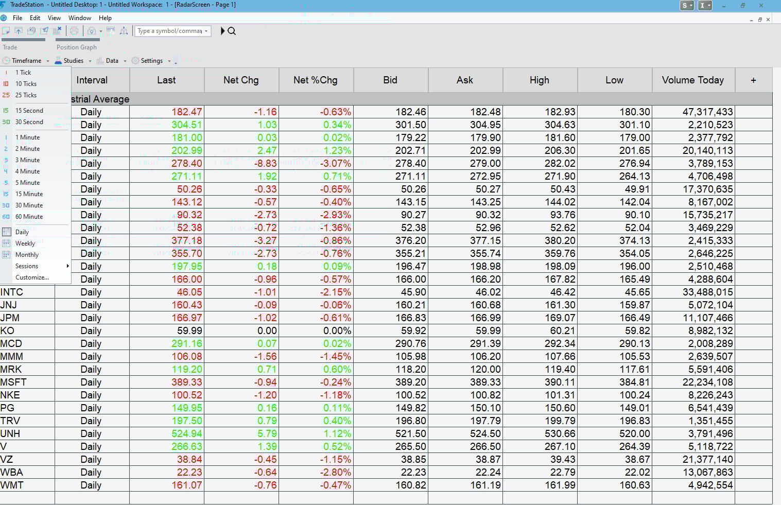The width and height of the screenshot is (781, 505).
Task: Click the padlock toolbar icon
Action: 92,31
